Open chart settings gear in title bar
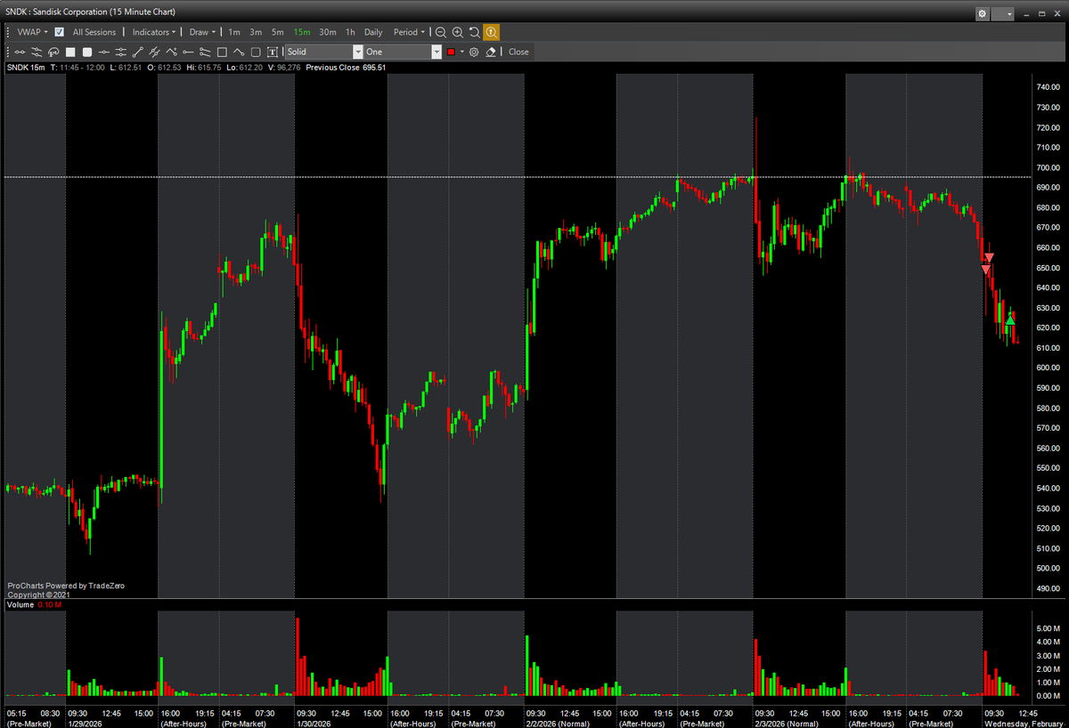Viewport: 1069px width, 728px height. (982, 13)
